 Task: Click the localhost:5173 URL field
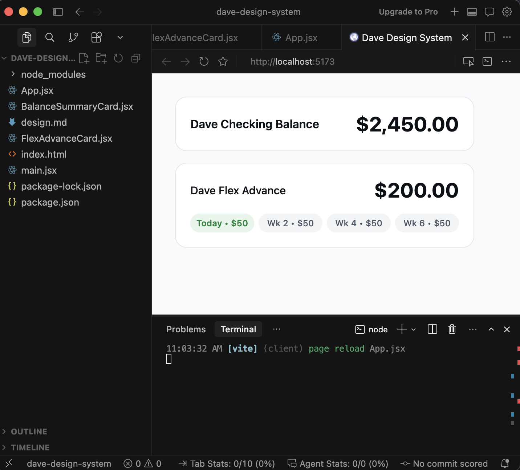[292, 62]
